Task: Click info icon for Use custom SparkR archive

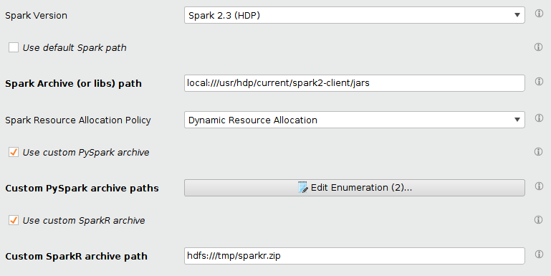Action: tap(539, 220)
